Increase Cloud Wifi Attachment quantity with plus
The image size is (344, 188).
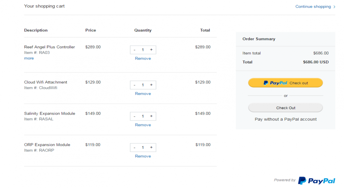coord(151,85)
